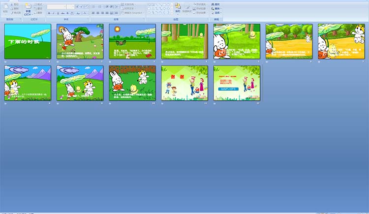Select slide 8 with purple cloud and cat
This screenshot has height=214, width=369.
pos(28,83)
